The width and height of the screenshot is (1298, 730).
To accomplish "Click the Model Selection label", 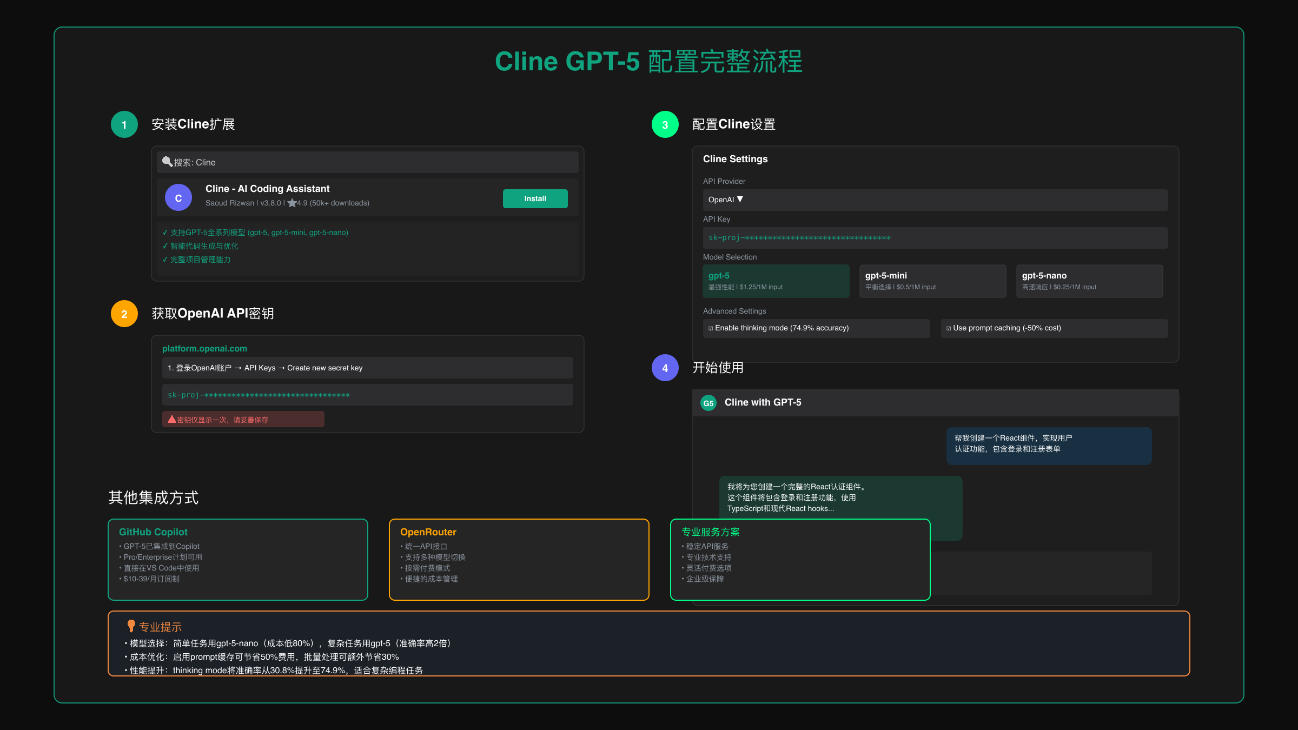I will click(x=730, y=257).
